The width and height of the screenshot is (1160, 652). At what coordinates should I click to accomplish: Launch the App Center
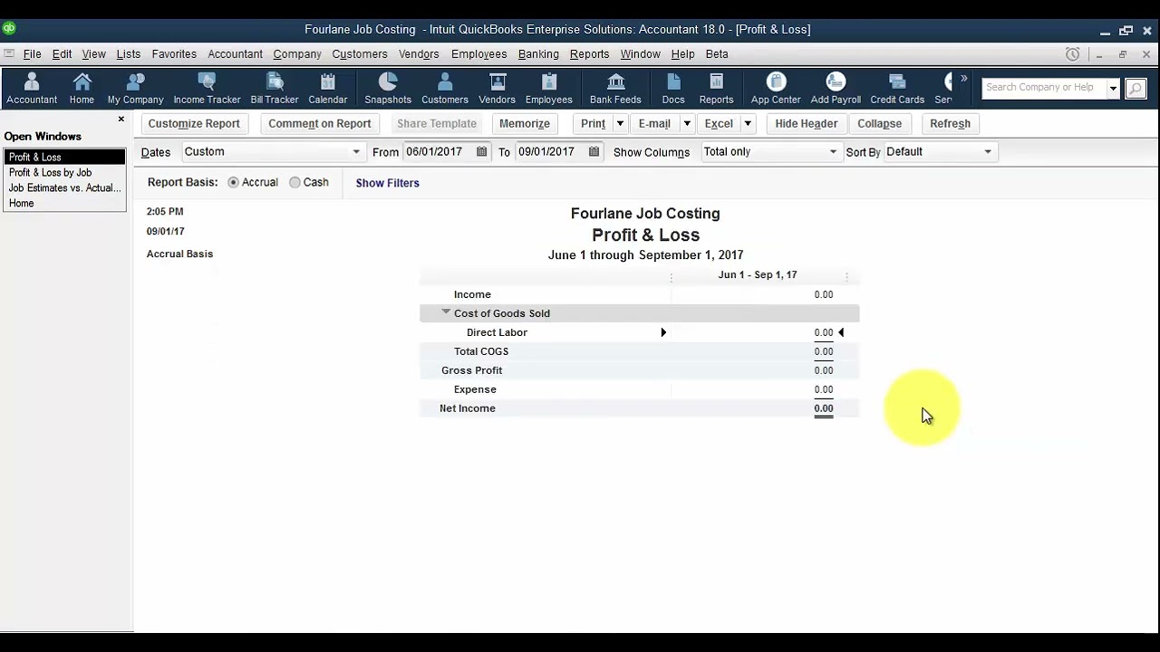click(776, 89)
